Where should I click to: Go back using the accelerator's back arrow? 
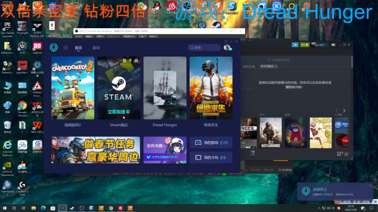(x=66, y=48)
